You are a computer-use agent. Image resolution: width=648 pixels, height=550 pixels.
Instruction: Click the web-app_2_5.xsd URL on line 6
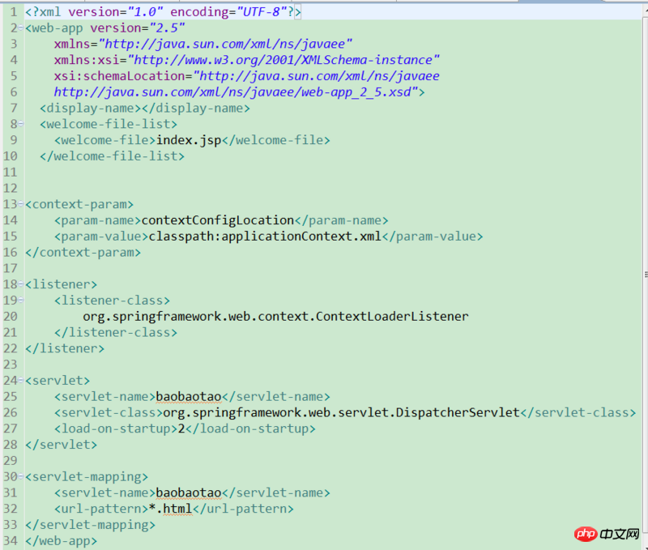(x=236, y=92)
